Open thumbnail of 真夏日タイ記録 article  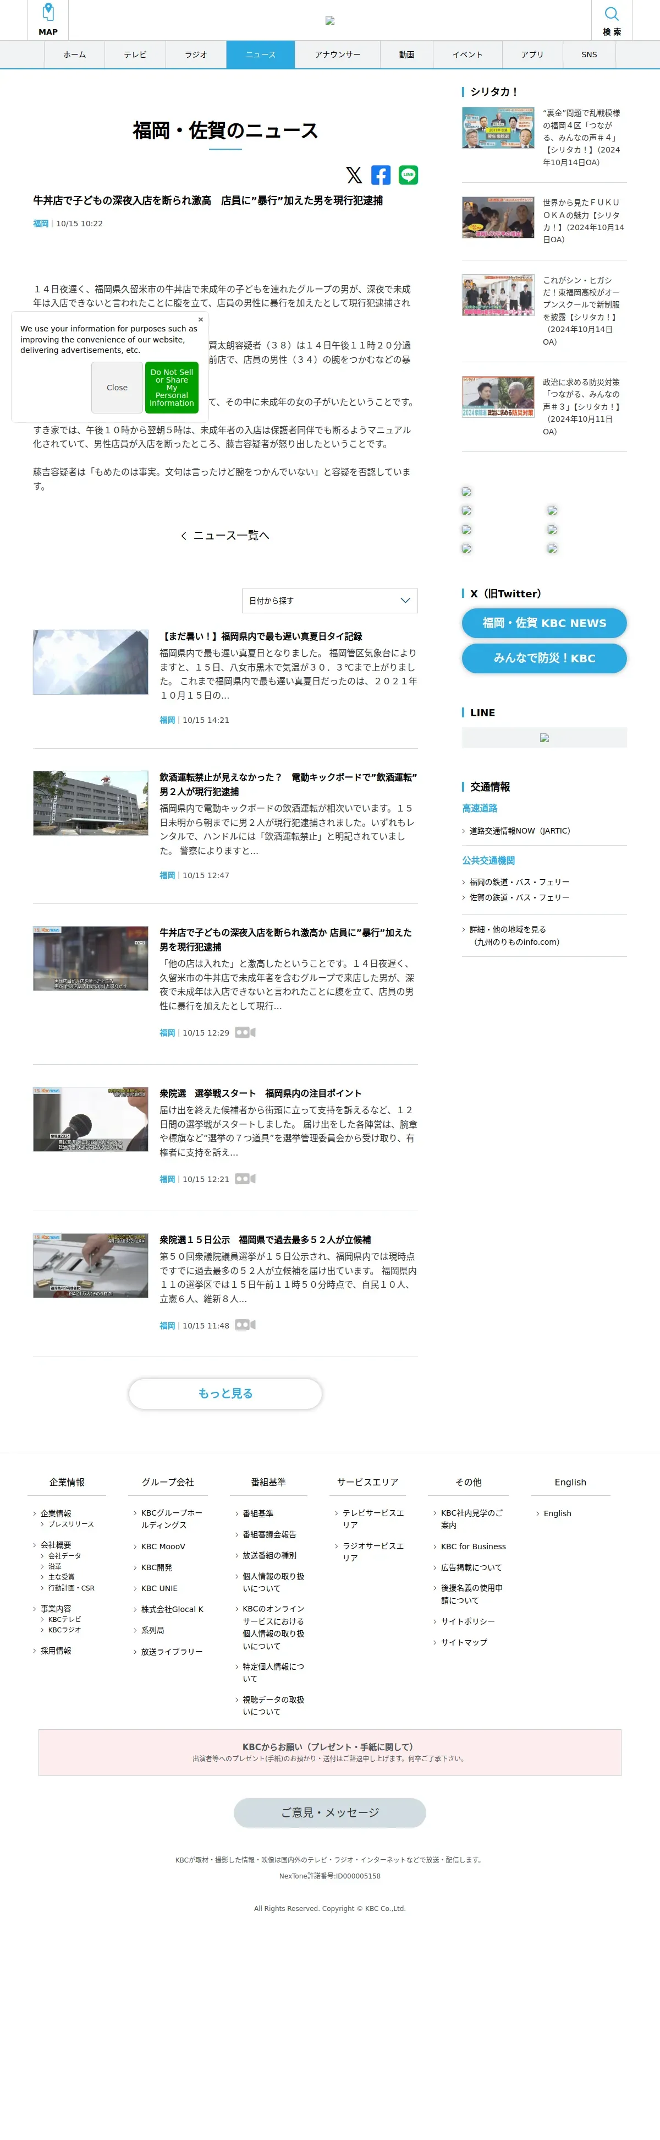(x=91, y=662)
